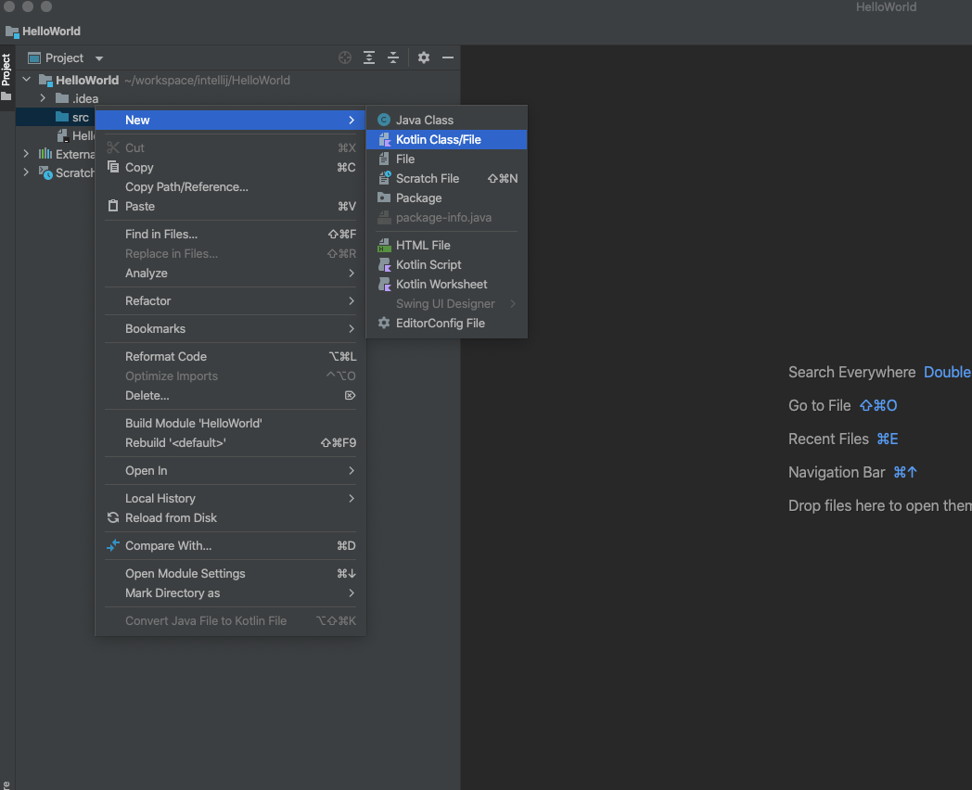
Task: Click the Kotlin Class/File icon
Action: click(384, 139)
